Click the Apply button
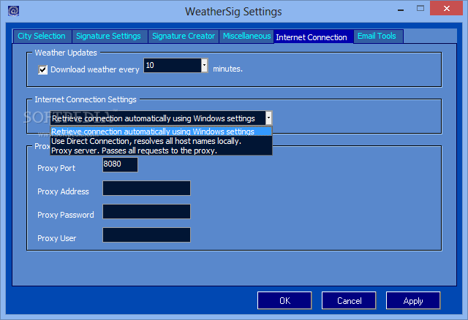 click(413, 300)
